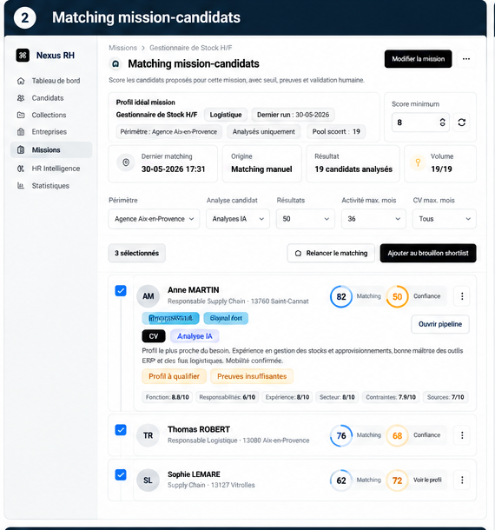Click the Entreprises building icon
This screenshot has width=495, height=530.
pos(21,132)
